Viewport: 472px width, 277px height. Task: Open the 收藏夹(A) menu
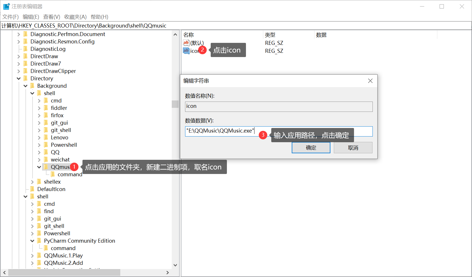tap(75, 17)
